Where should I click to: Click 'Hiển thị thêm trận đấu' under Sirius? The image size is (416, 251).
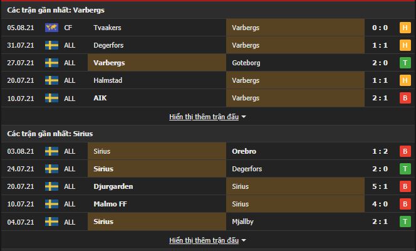click(204, 240)
